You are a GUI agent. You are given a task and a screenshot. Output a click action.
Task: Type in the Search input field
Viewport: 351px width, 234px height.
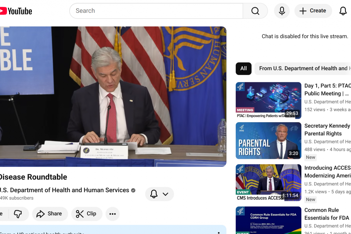coord(156,11)
